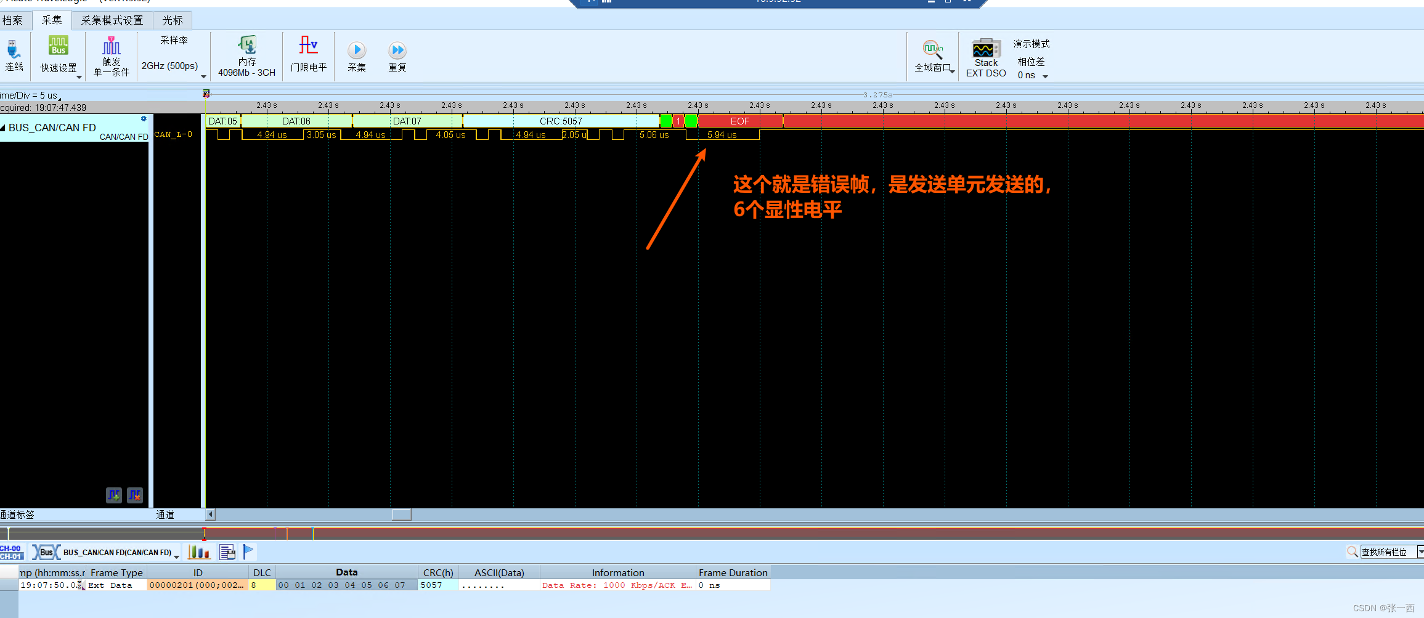Image resolution: width=1424 pixels, height=618 pixels.
Task: Select the DAT:06 decode segment
Action: pyautogui.click(x=296, y=121)
